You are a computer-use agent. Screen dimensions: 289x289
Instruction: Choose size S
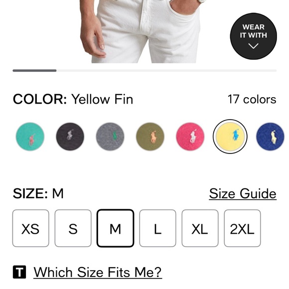tap(73, 228)
